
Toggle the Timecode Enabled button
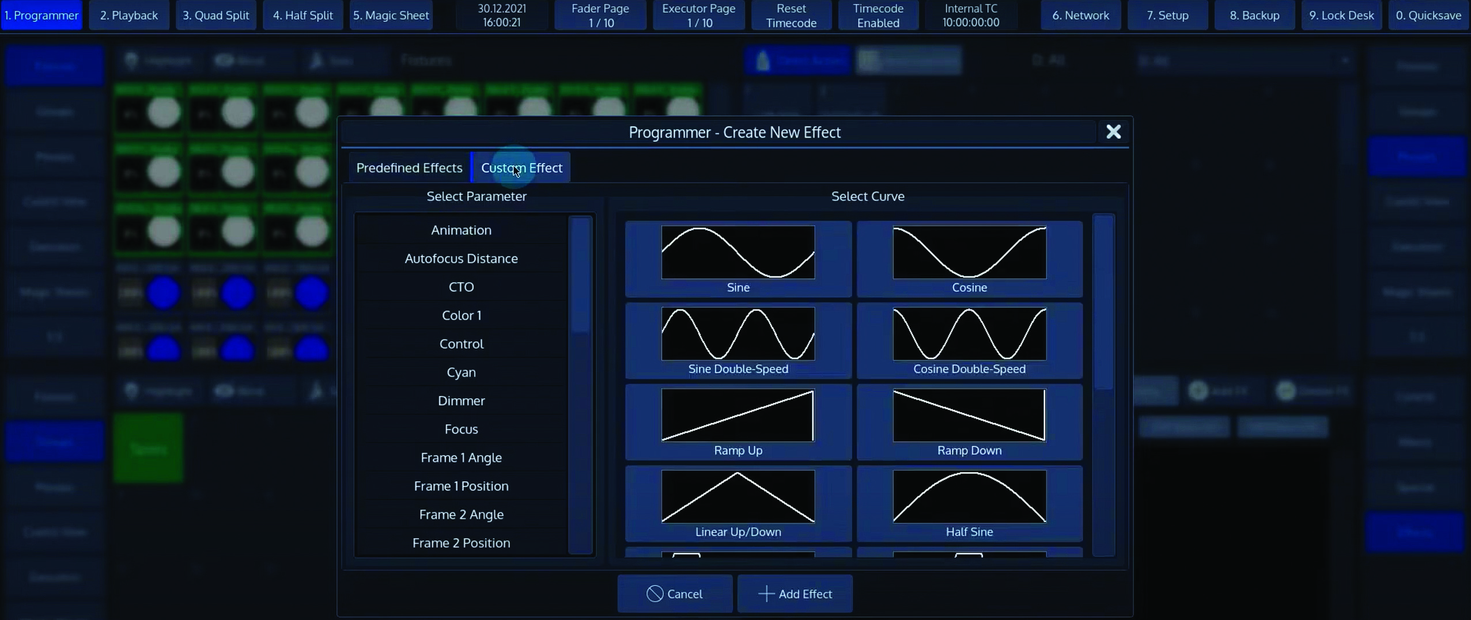[x=878, y=15]
